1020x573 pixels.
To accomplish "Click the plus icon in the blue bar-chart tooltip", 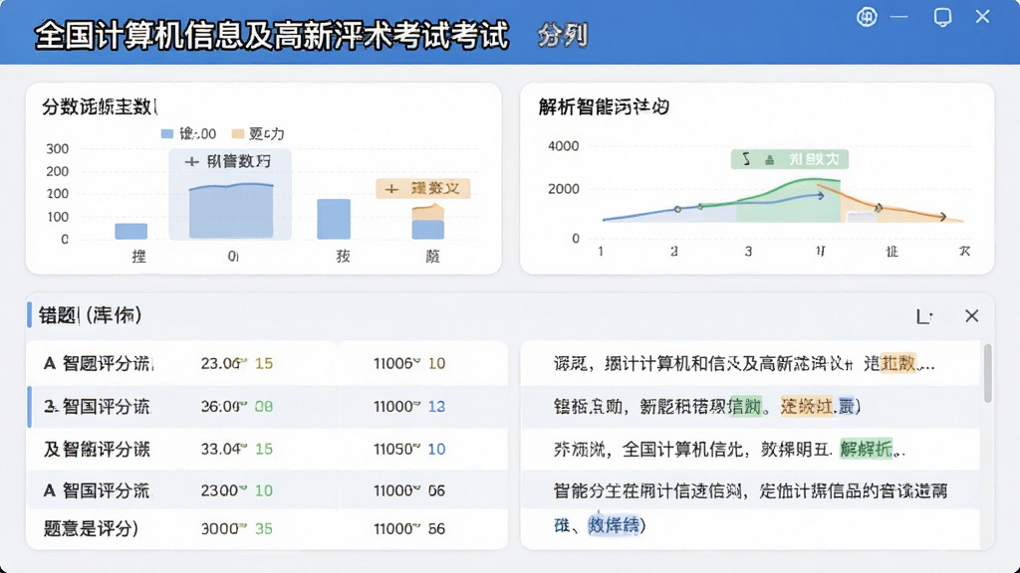I will [191, 162].
